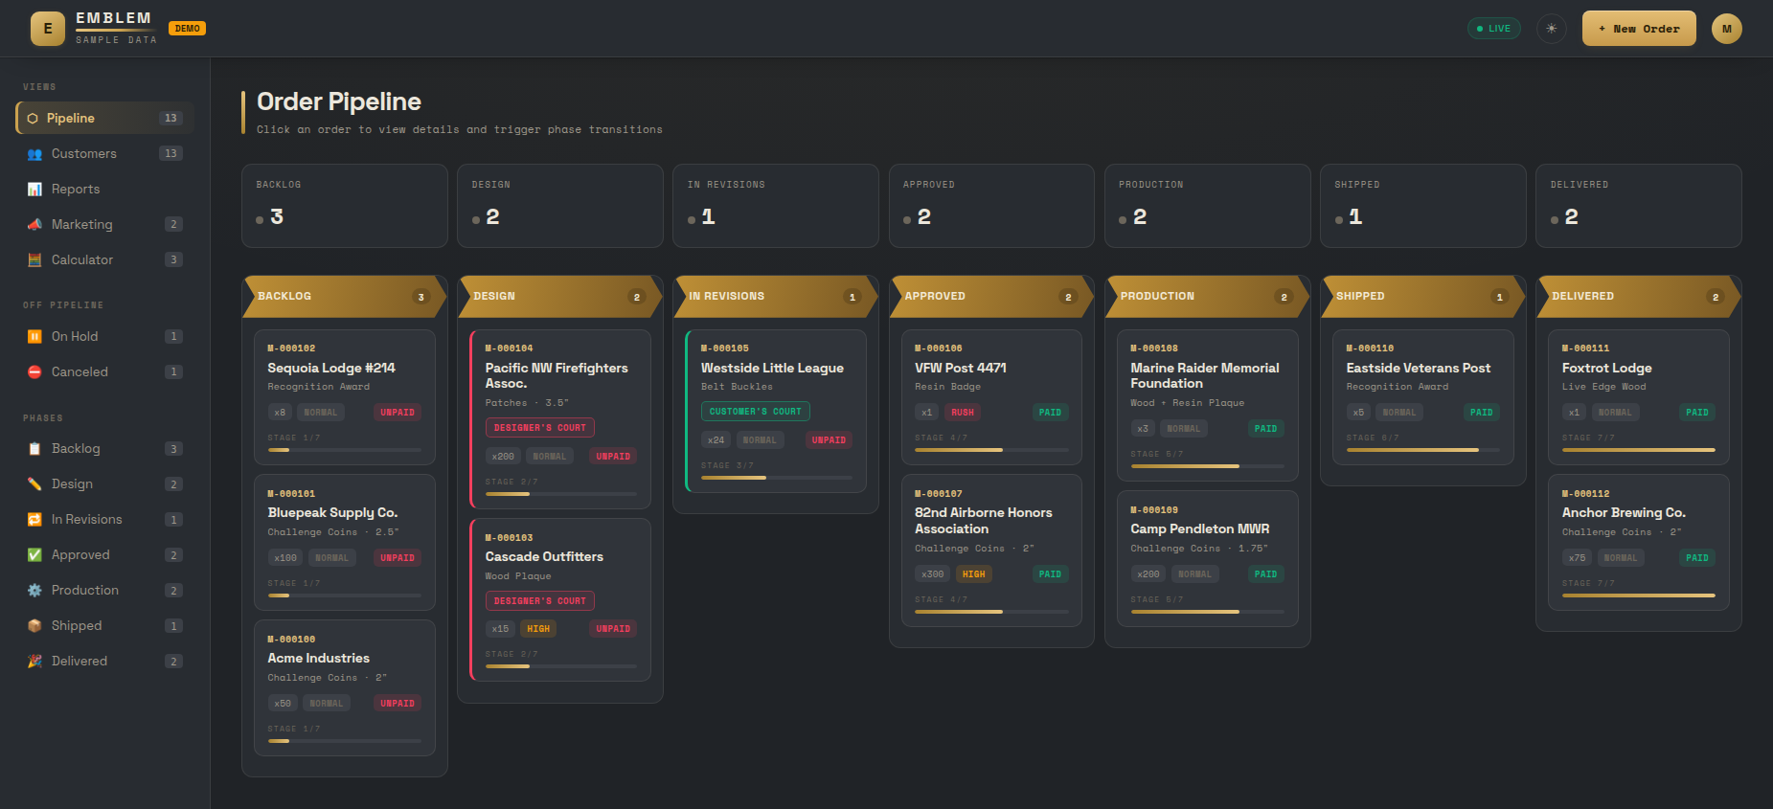This screenshot has width=1773, height=809.
Task: Click the Production gear icon under Phases
Action: pos(34,591)
